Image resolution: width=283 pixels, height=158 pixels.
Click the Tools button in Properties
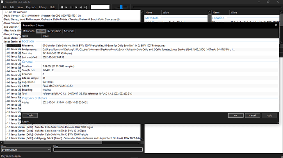coord(30,116)
